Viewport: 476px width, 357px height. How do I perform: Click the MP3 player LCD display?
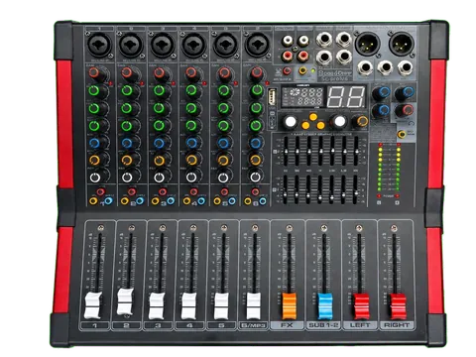pos(301,96)
